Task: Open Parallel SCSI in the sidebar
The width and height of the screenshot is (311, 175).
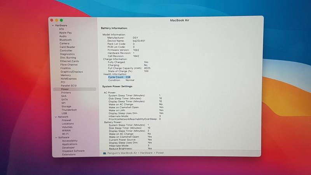Action: (69, 86)
